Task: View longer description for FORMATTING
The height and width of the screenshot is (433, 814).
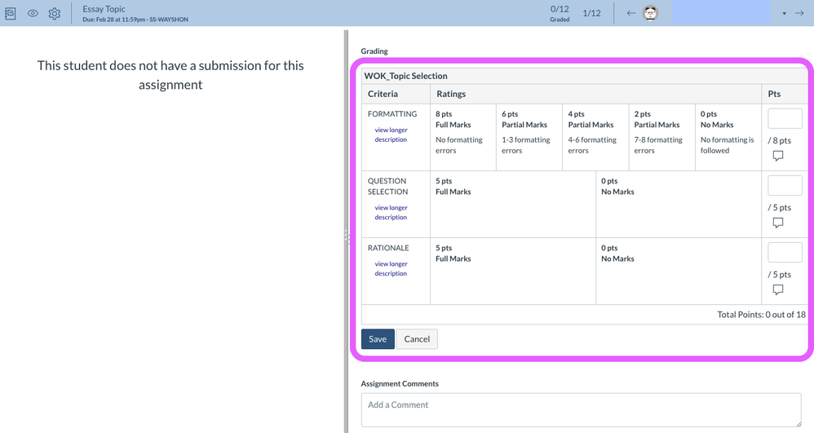Action: [x=391, y=135]
